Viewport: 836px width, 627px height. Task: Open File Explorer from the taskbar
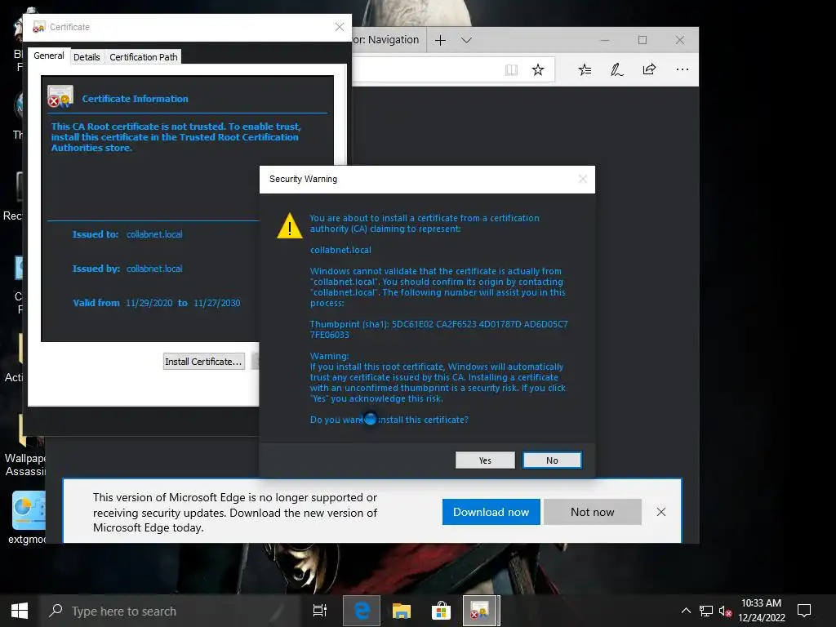pyautogui.click(x=402, y=611)
